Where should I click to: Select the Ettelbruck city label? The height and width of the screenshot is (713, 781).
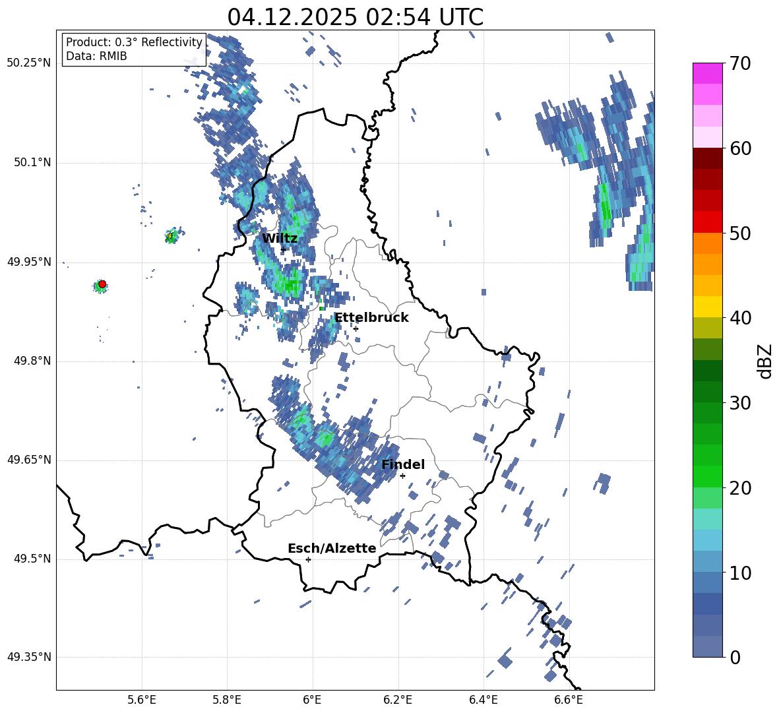click(371, 318)
